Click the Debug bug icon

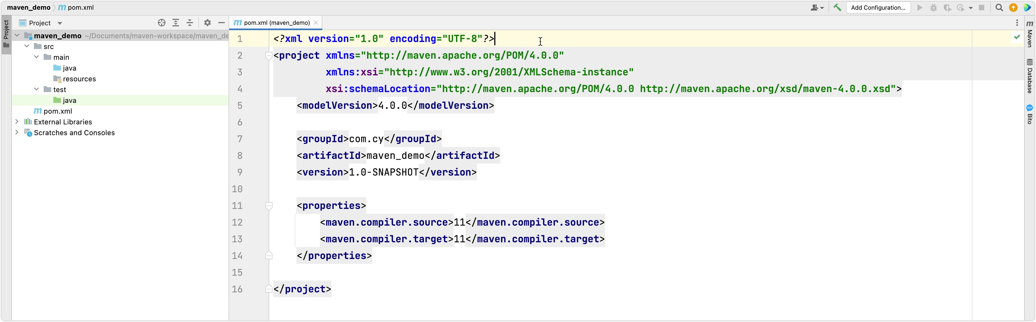click(x=933, y=8)
